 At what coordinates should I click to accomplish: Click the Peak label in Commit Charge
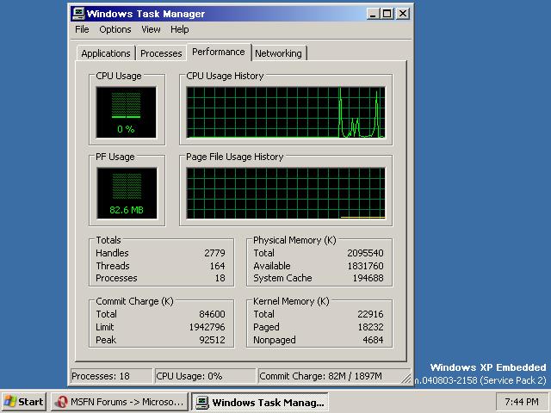[x=106, y=340]
